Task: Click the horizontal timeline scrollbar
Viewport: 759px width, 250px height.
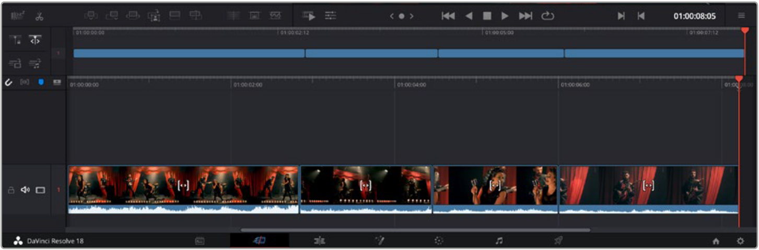Action: [x=415, y=230]
